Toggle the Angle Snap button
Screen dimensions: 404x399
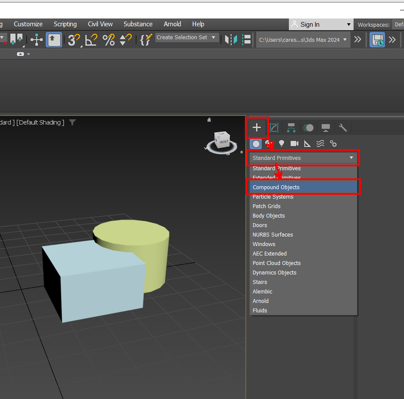click(x=91, y=40)
